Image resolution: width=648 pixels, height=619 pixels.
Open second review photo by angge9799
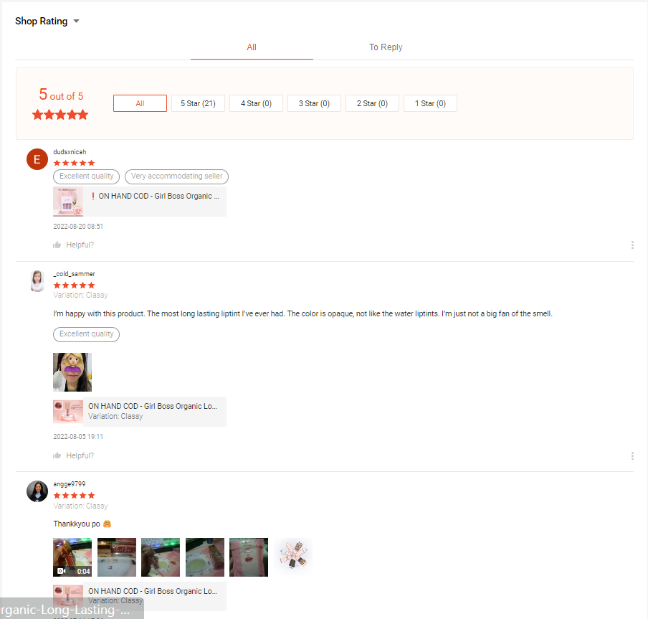tap(117, 557)
